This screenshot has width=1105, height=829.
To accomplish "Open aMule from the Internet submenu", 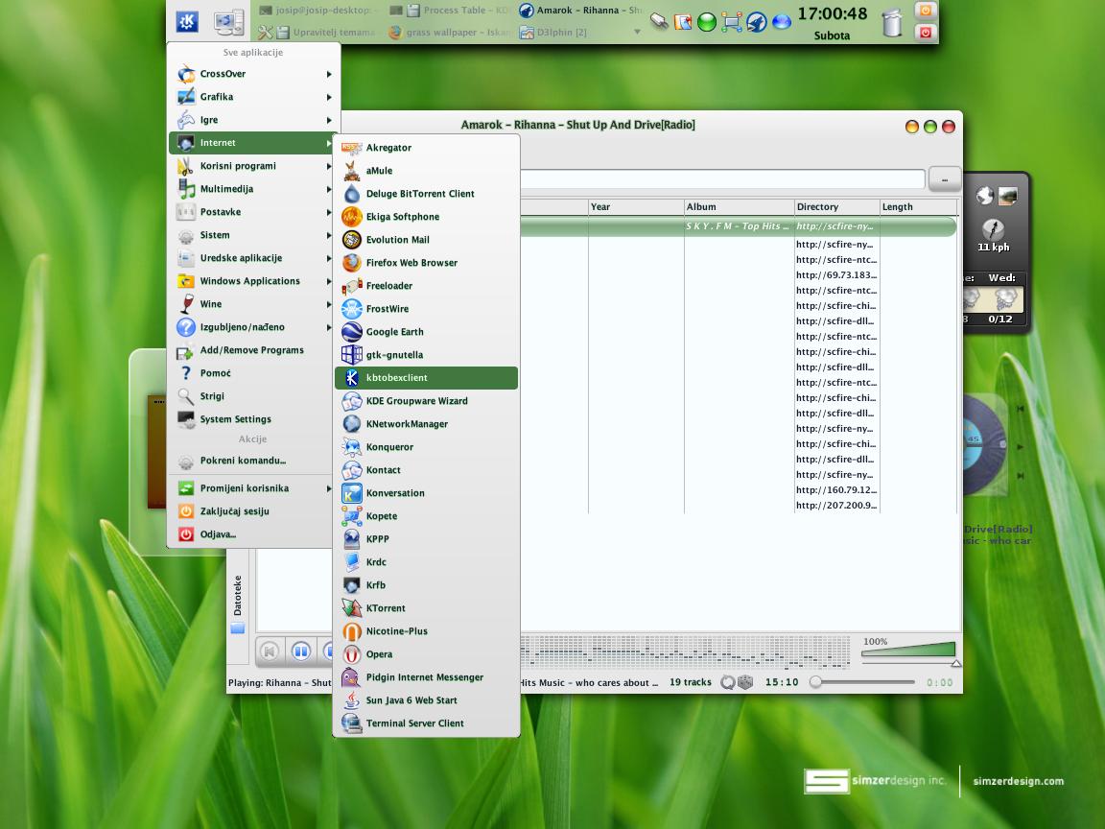I will point(426,171).
